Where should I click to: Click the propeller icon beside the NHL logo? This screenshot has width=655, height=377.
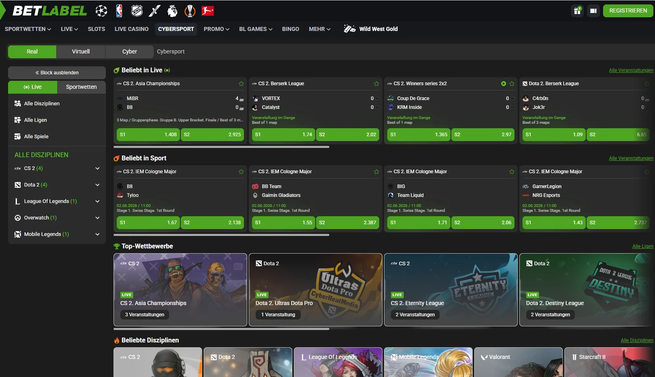(x=155, y=11)
